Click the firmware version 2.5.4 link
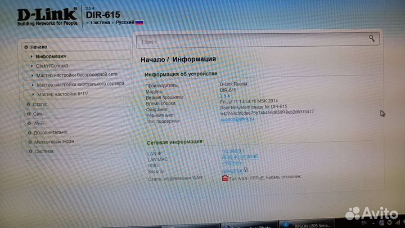 coord(224,96)
